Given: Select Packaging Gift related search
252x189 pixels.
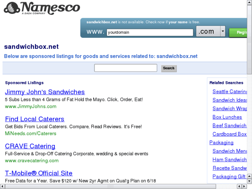Looking at the screenshot, I should pyautogui.click(x=229, y=177).
